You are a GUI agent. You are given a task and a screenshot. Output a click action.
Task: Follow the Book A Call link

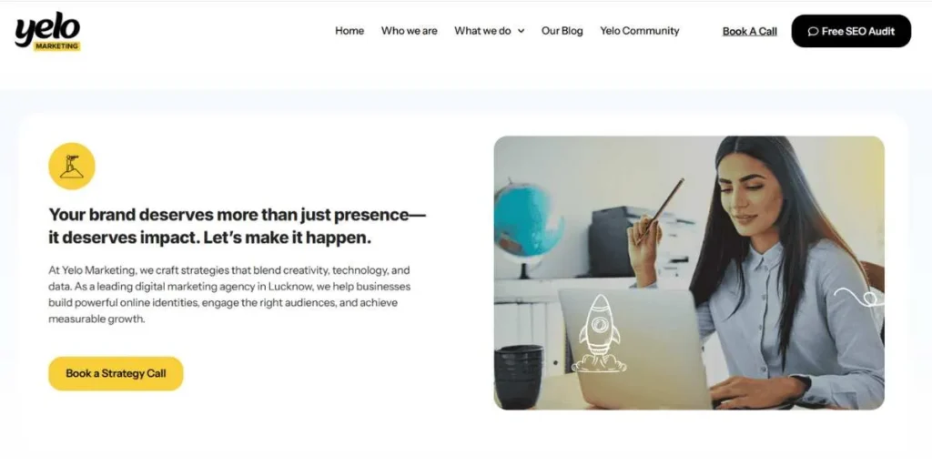pyautogui.click(x=750, y=32)
